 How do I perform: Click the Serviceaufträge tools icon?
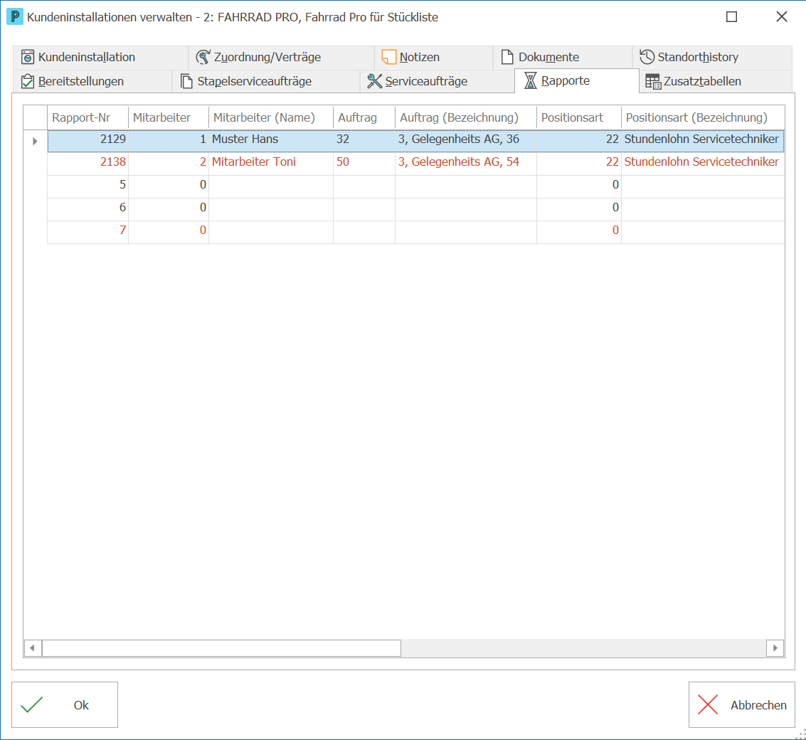375,81
